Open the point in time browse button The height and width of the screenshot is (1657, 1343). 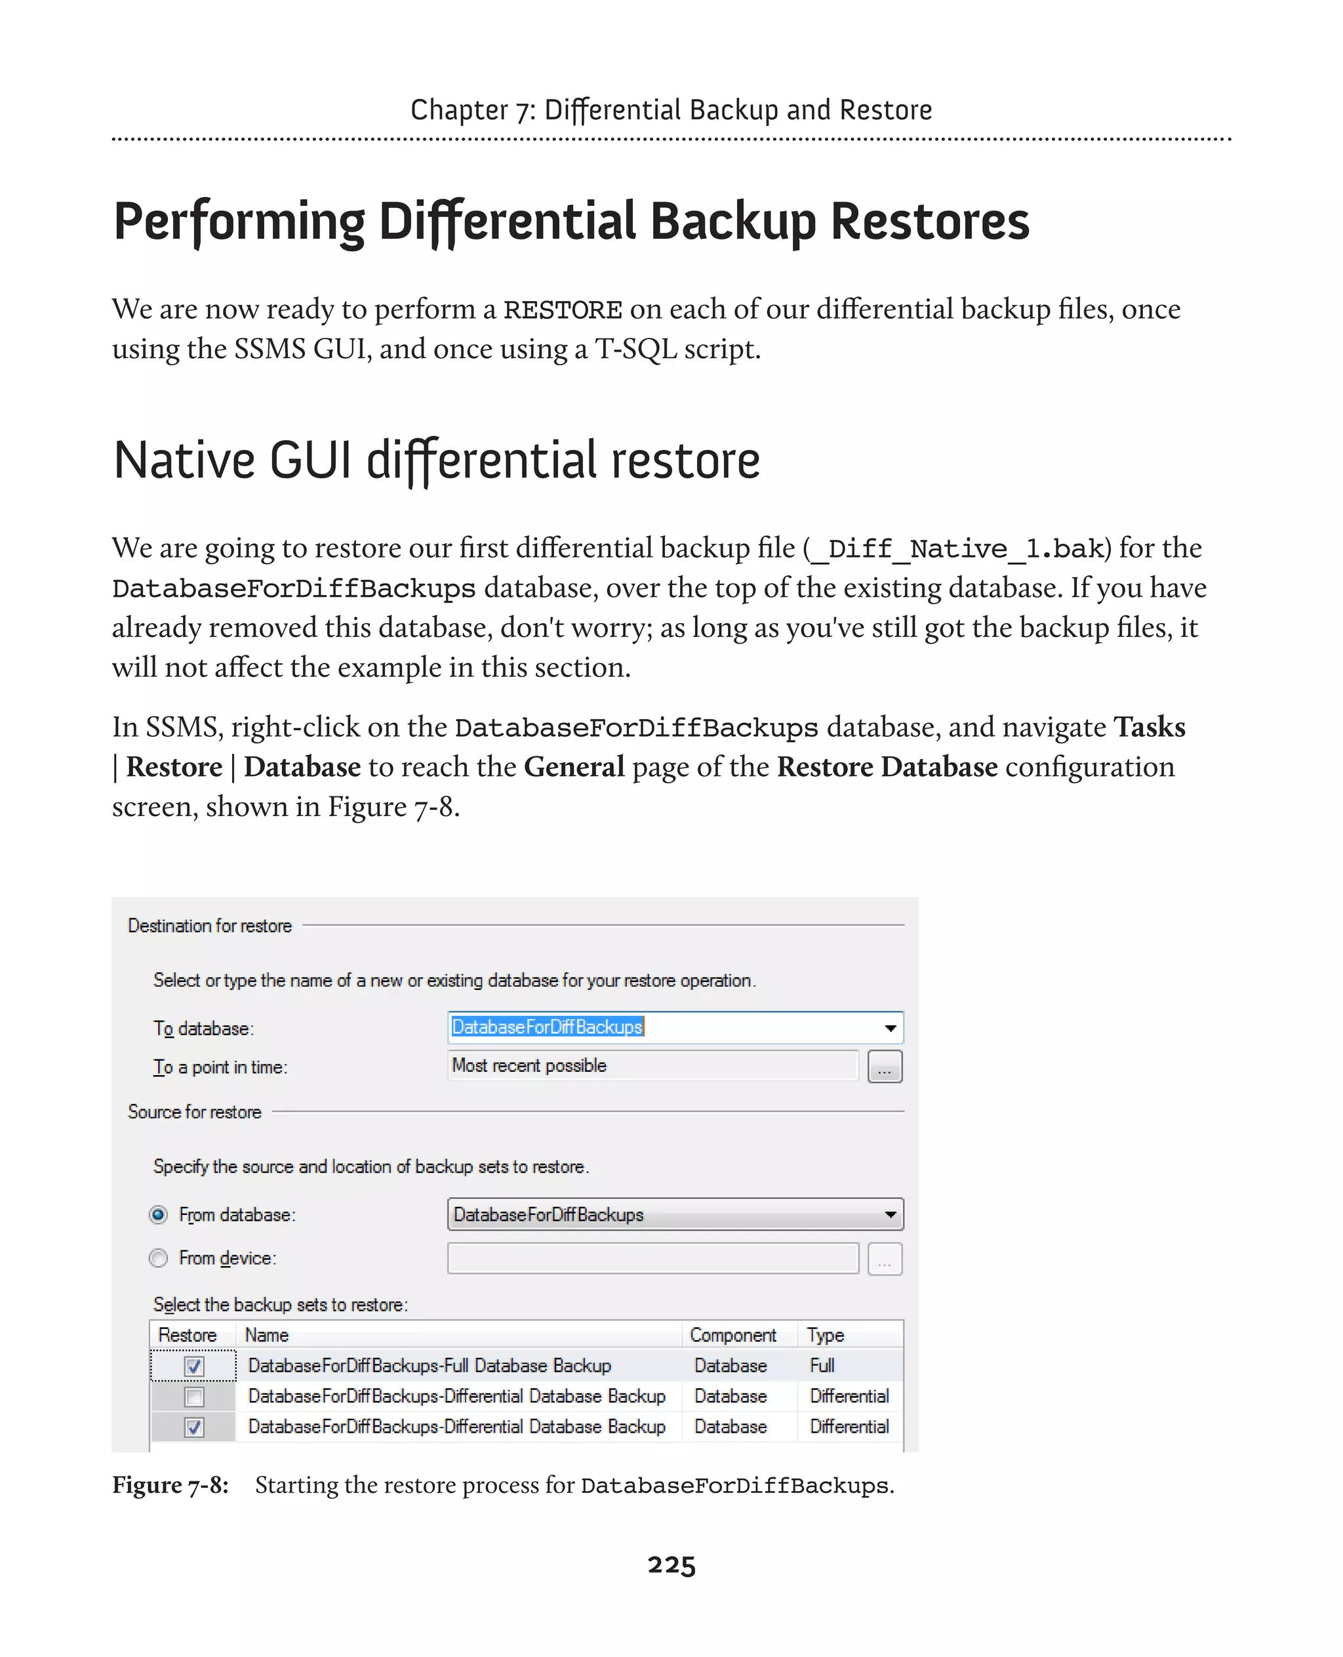tap(885, 1067)
